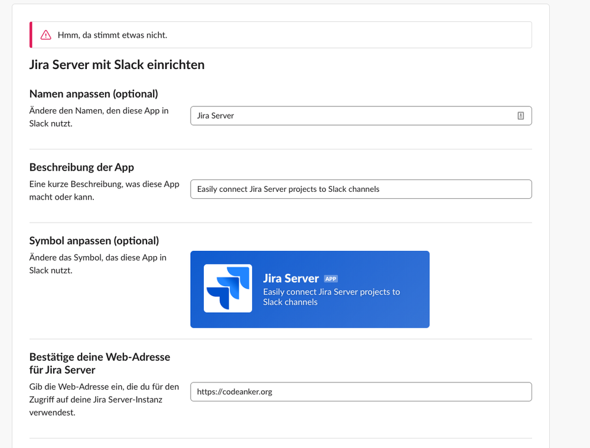Click the 'Bestätige deine Web-Adresse für Jira Server' heading
590x448 pixels.
(100, 364)
